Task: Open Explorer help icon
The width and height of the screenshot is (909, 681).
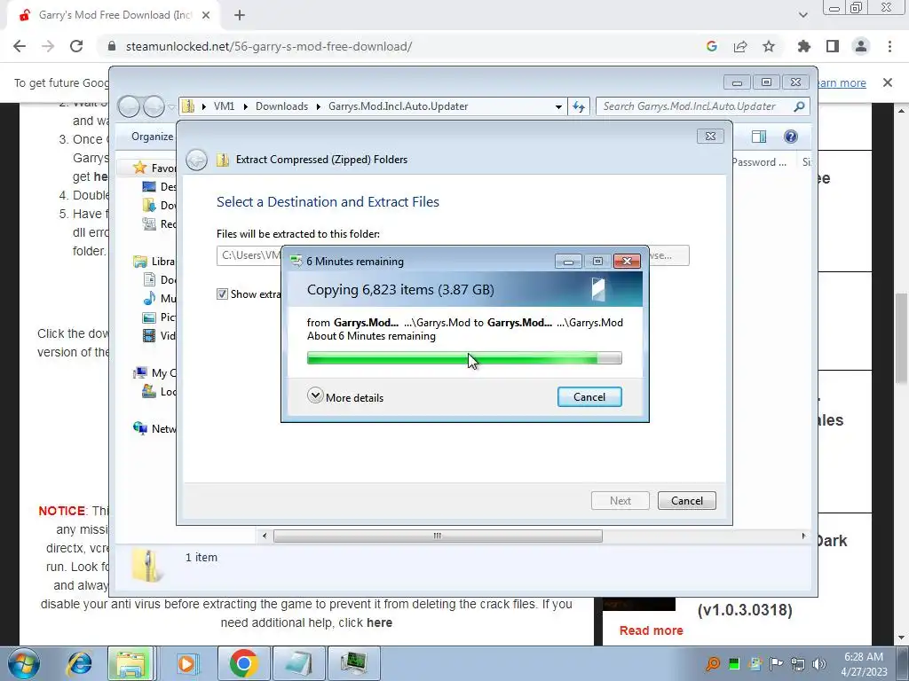Action: [x=791, y=136]
